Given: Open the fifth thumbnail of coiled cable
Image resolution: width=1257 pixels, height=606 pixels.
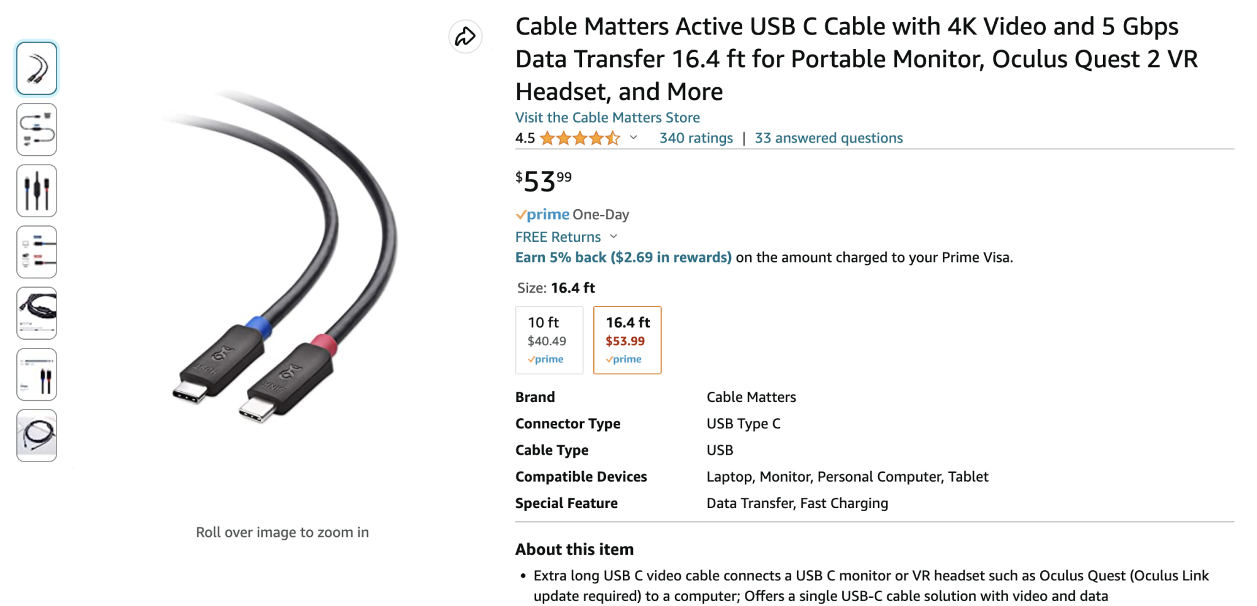Looking at the screenshot, I should (x=36, y=313).
